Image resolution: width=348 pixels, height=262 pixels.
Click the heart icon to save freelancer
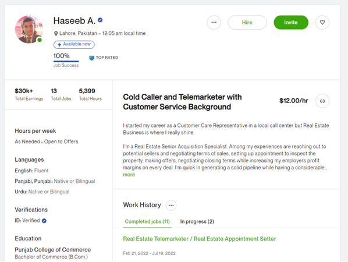pyautogui.click(x=322, y=22)
